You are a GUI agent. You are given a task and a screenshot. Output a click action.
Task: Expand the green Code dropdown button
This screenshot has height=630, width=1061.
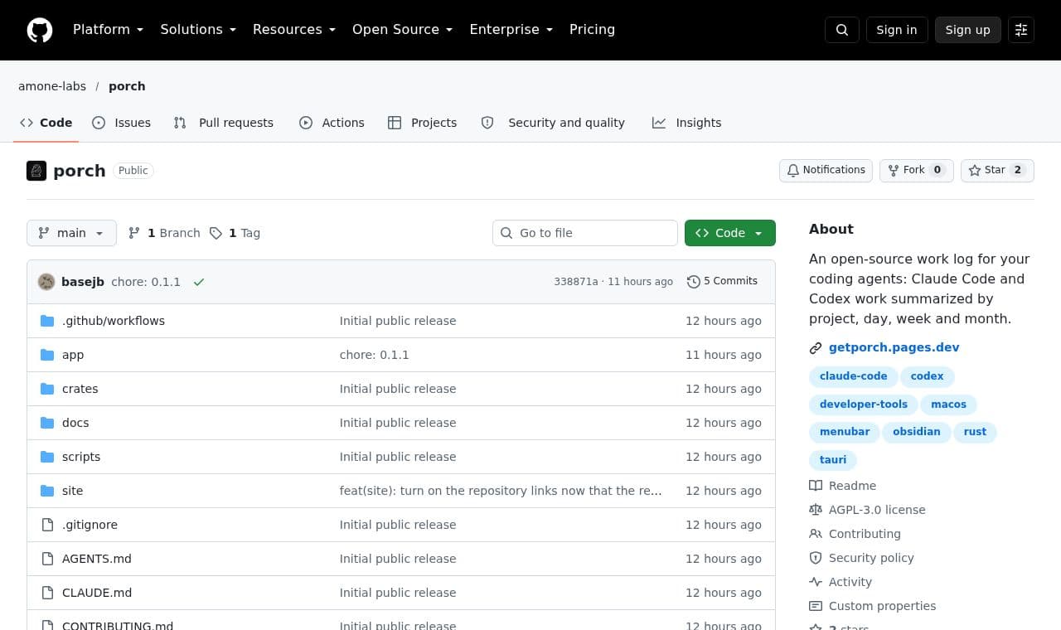(x=730, y=233)
